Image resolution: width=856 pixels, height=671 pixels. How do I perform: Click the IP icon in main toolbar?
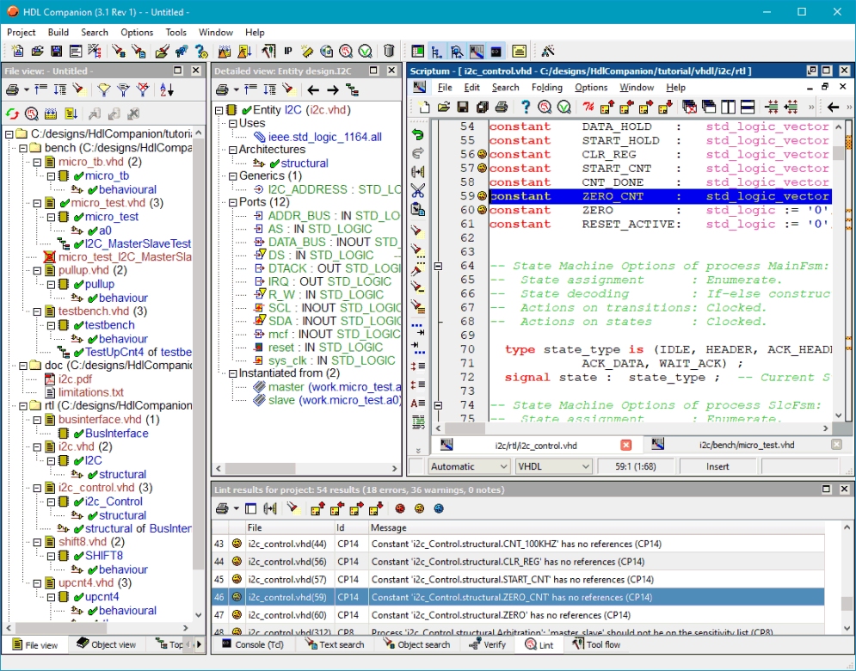point(288,52)
